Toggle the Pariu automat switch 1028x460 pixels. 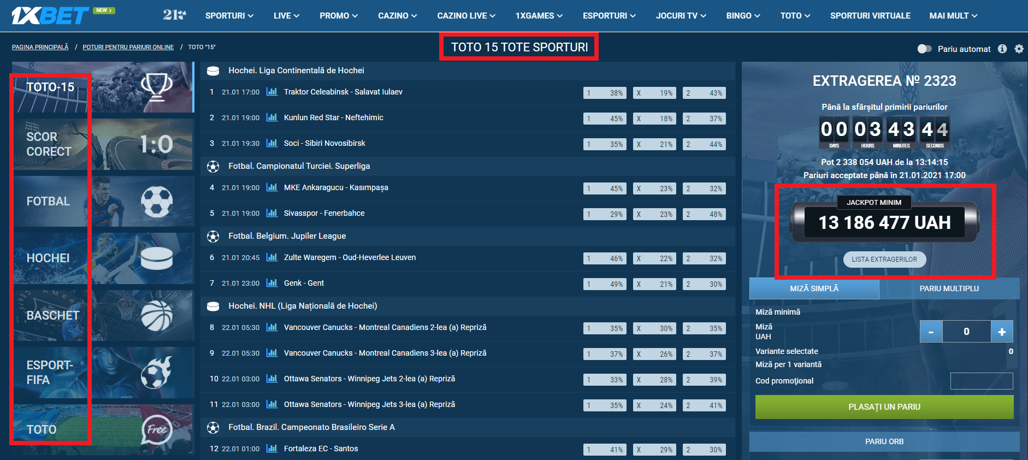(x=924, y=49)
